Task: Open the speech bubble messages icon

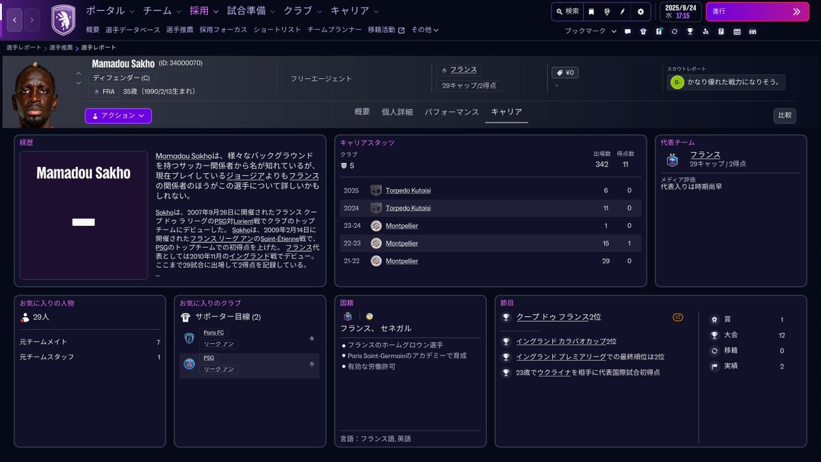Action: click(627, 31)
